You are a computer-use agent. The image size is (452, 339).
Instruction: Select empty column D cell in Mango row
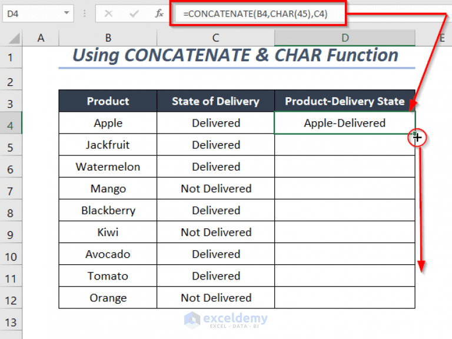pyautogui.click(x=345, y=188)
